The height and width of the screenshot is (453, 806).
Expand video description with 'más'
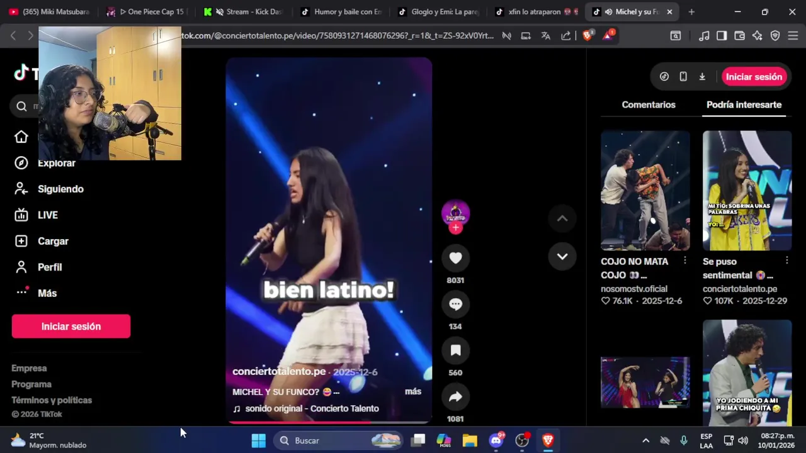pos(413,391)
